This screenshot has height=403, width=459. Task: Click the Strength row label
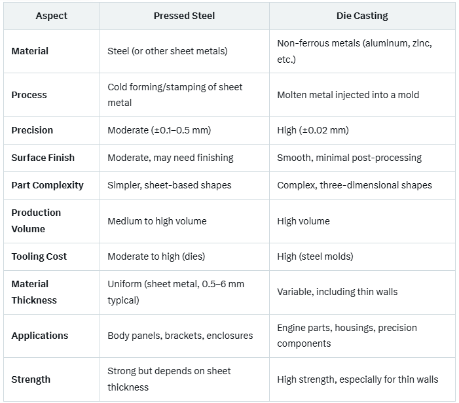coord(31,379)
